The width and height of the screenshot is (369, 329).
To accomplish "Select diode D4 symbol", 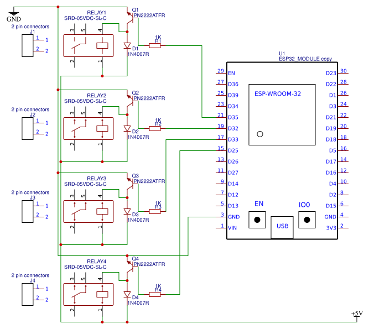I will [127, 294].
